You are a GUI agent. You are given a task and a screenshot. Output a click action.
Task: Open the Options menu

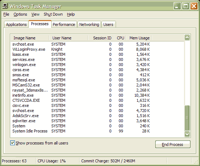point(20,14)
